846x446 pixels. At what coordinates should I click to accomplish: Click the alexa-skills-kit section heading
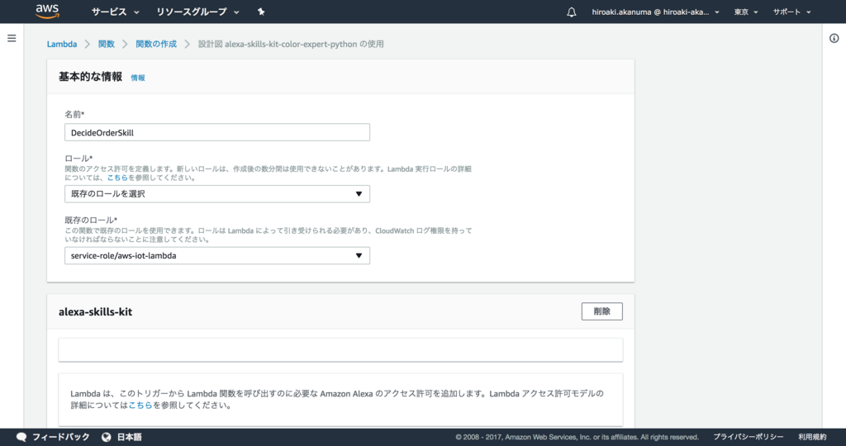click(x=96, y=311)
